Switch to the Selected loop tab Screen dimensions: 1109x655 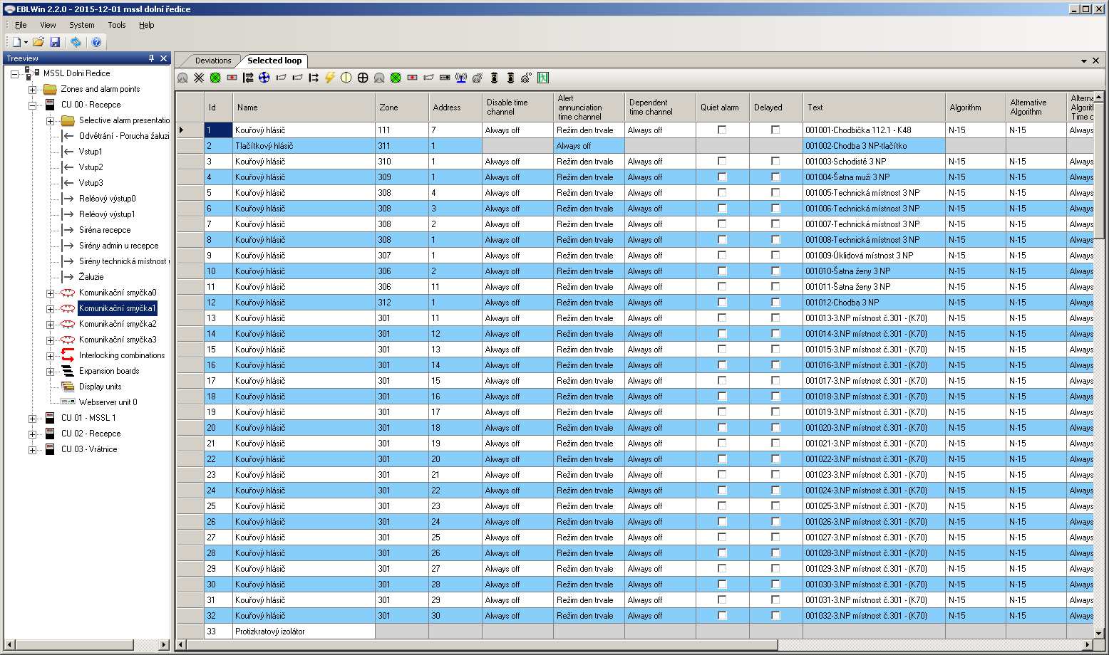pyautogui.click(x=274, y=61)
